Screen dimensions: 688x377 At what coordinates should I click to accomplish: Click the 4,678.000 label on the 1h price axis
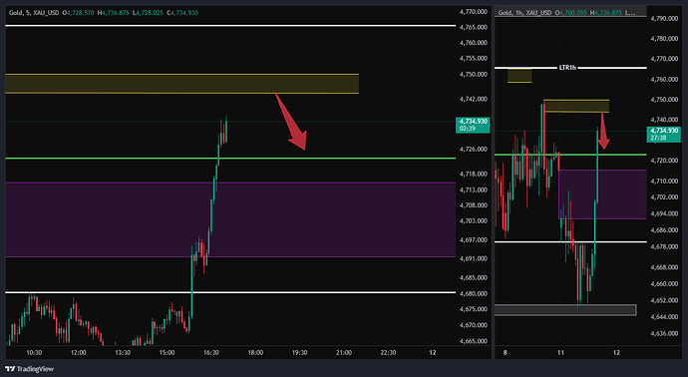click(665, 246)
